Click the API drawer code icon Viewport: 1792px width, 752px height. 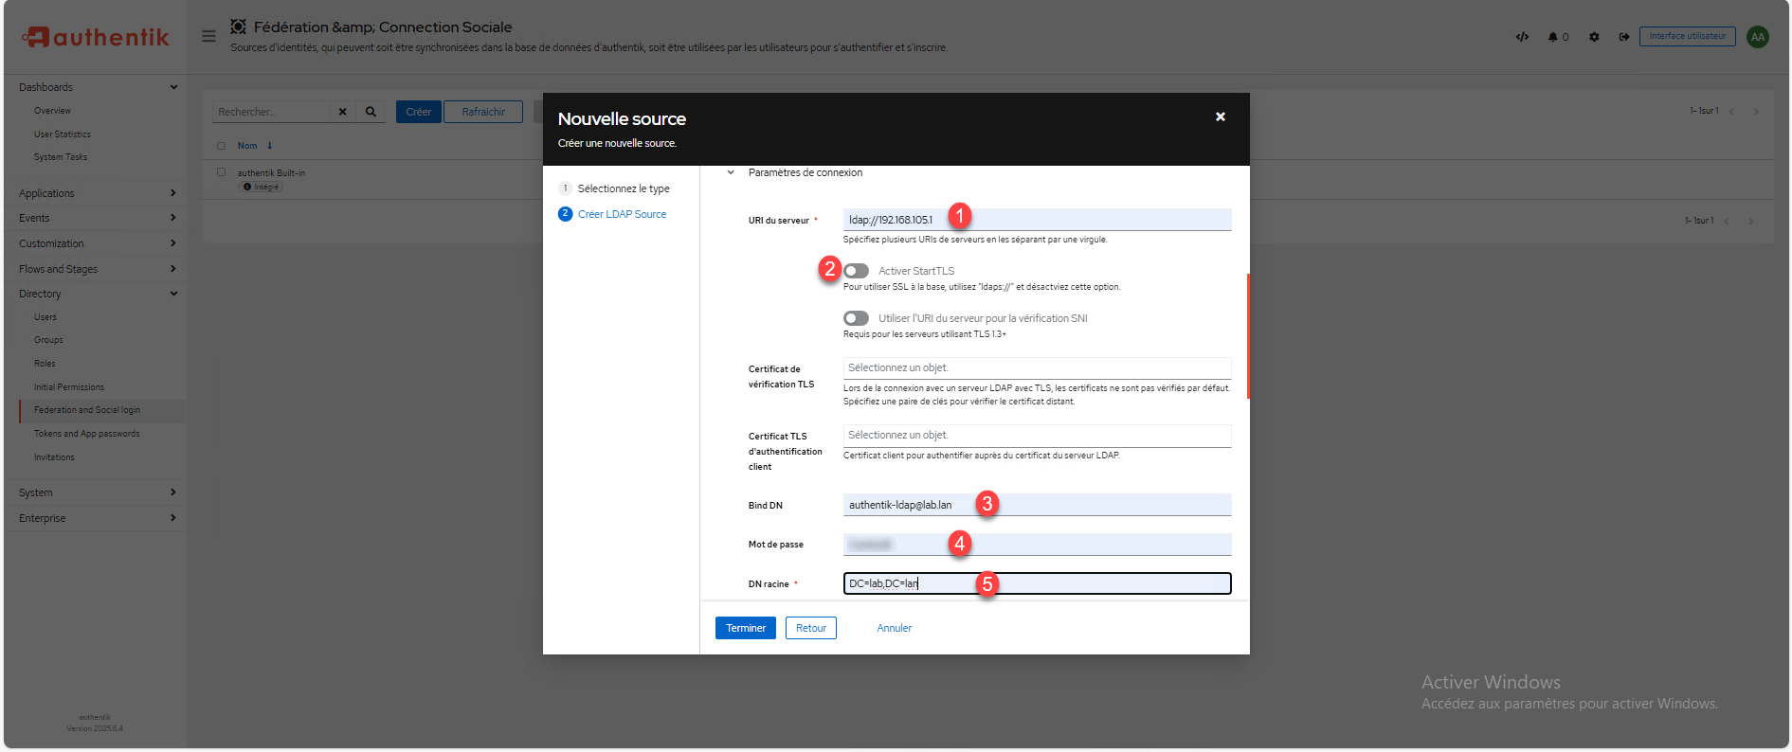[1522, 37]
